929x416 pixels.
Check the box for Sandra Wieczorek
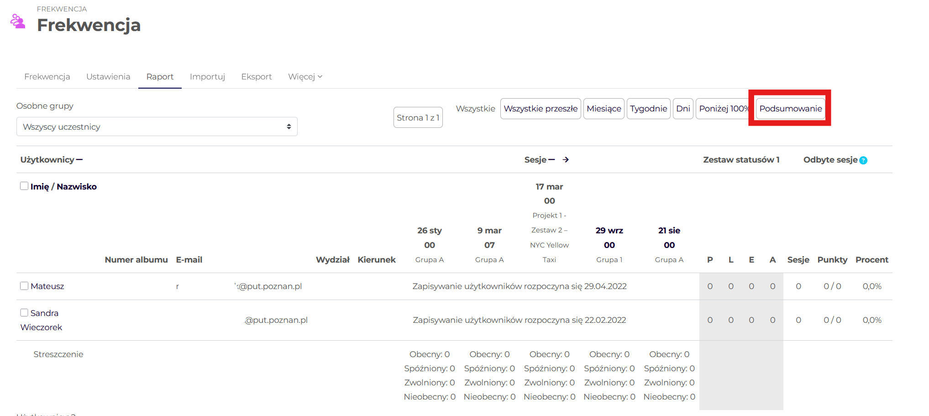point(24,313)
